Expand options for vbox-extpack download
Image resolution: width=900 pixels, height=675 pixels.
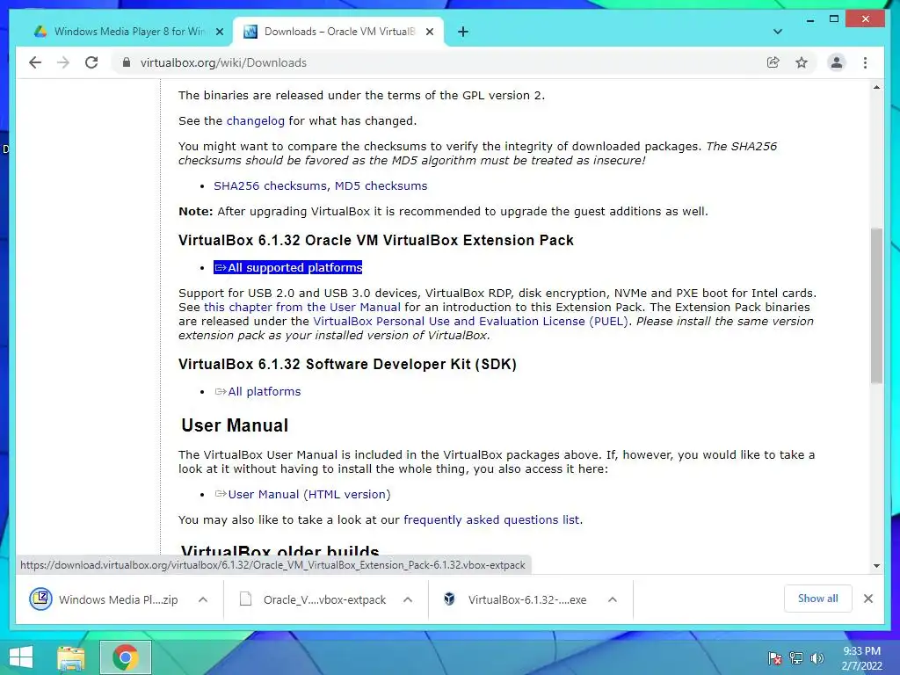408,599
